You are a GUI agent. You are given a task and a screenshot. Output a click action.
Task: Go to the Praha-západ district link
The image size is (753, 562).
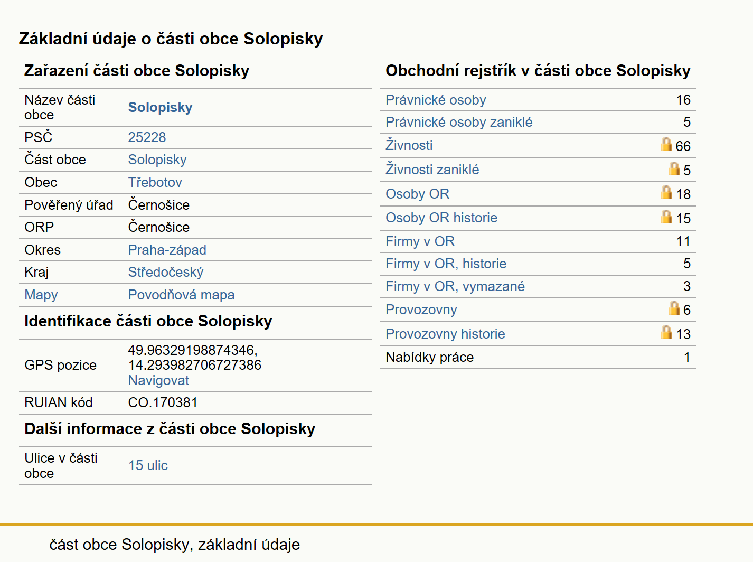(x=167, y=250)
